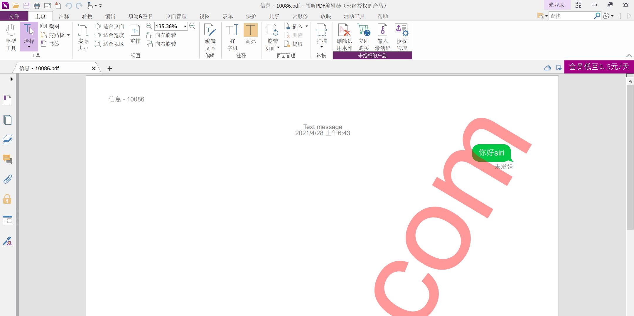
Task: Open the security lock panel
Action: point(7,199)
